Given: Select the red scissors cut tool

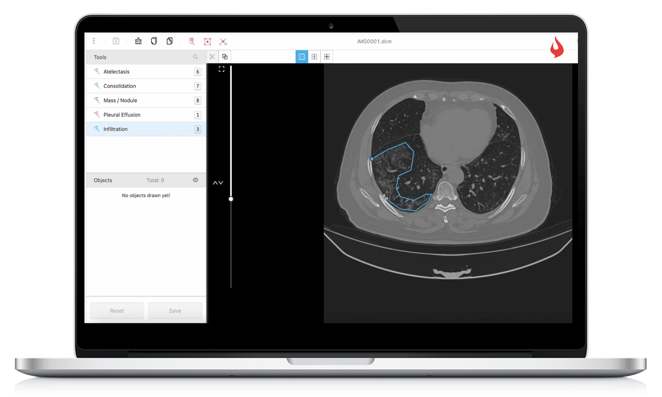Looking at the screenshot, I should (223, 41).
